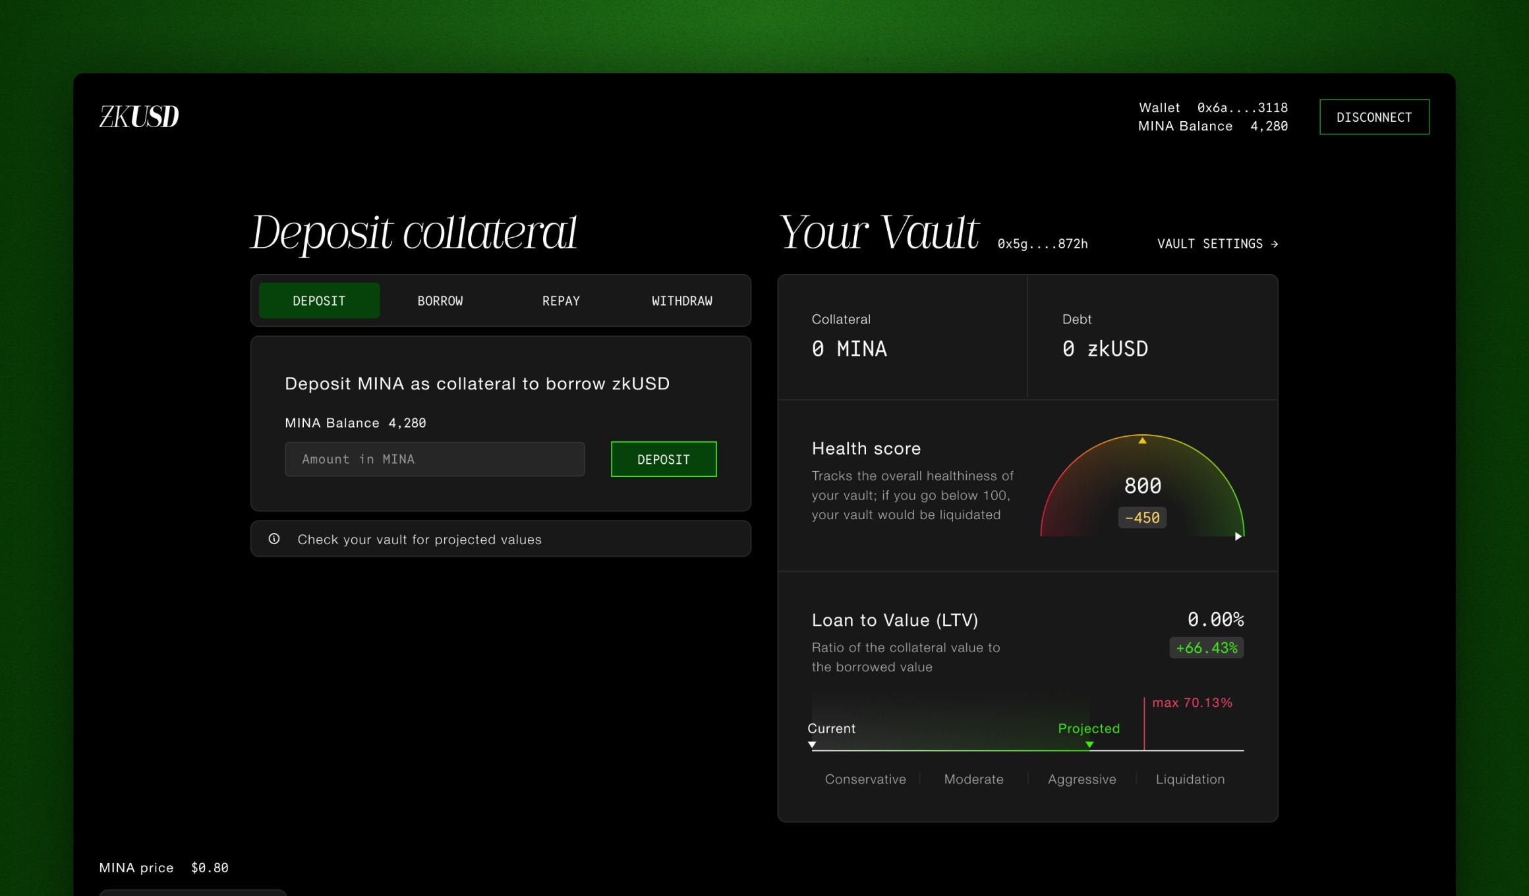Click the white arrow at the gauge end
Image resolution: width=1529 pixels, height=896 pixels.
click(1238, 536)
